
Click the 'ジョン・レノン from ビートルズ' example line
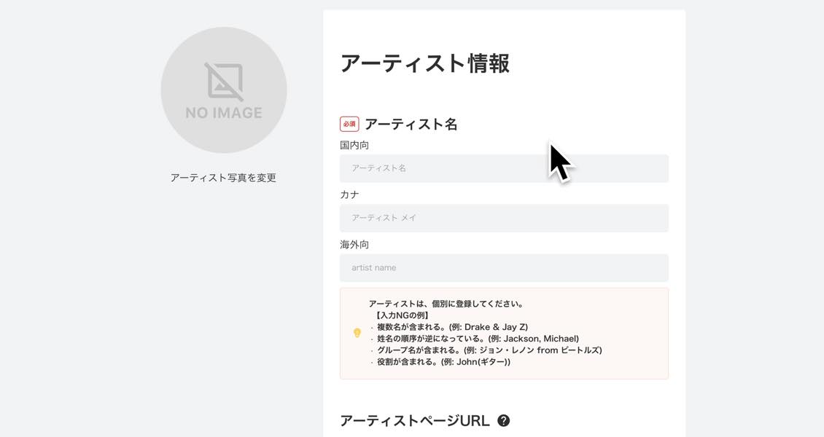489,350
